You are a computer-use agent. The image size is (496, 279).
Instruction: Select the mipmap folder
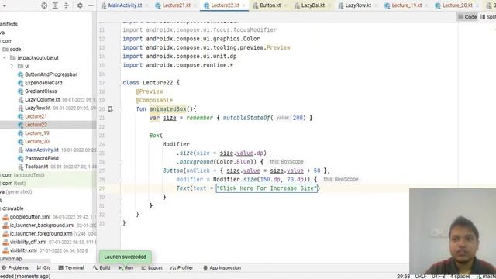pos(12,259)
